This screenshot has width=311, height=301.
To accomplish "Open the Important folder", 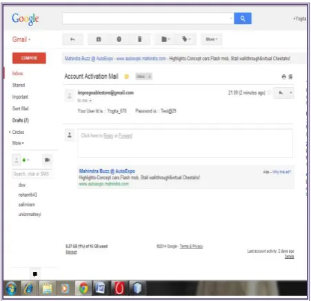I will click(20, 97).
